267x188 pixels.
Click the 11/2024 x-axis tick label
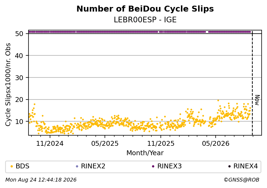[50, 144]
